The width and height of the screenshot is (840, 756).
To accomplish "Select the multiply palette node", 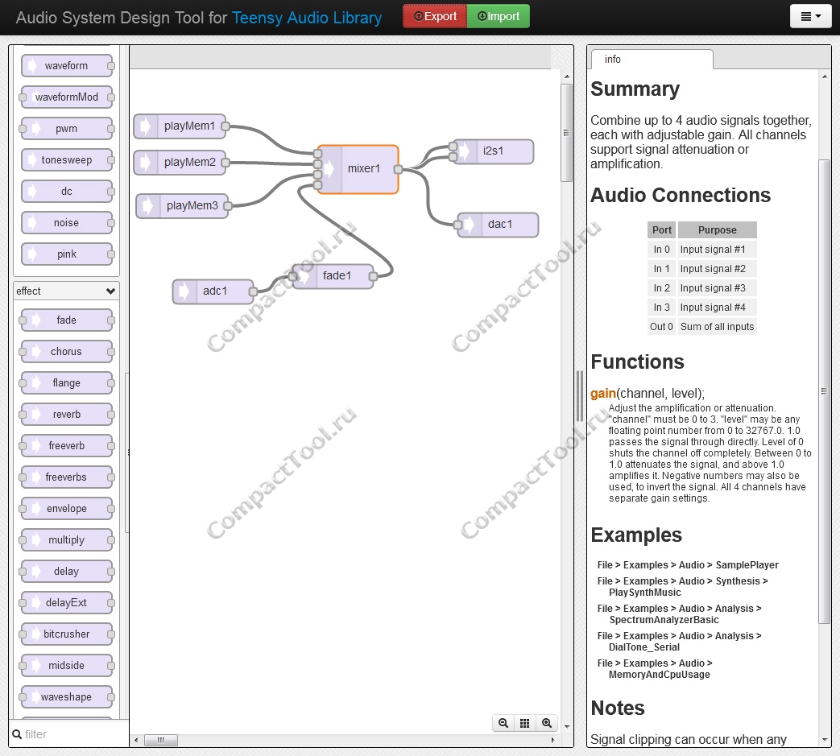I will coord(67,540).
